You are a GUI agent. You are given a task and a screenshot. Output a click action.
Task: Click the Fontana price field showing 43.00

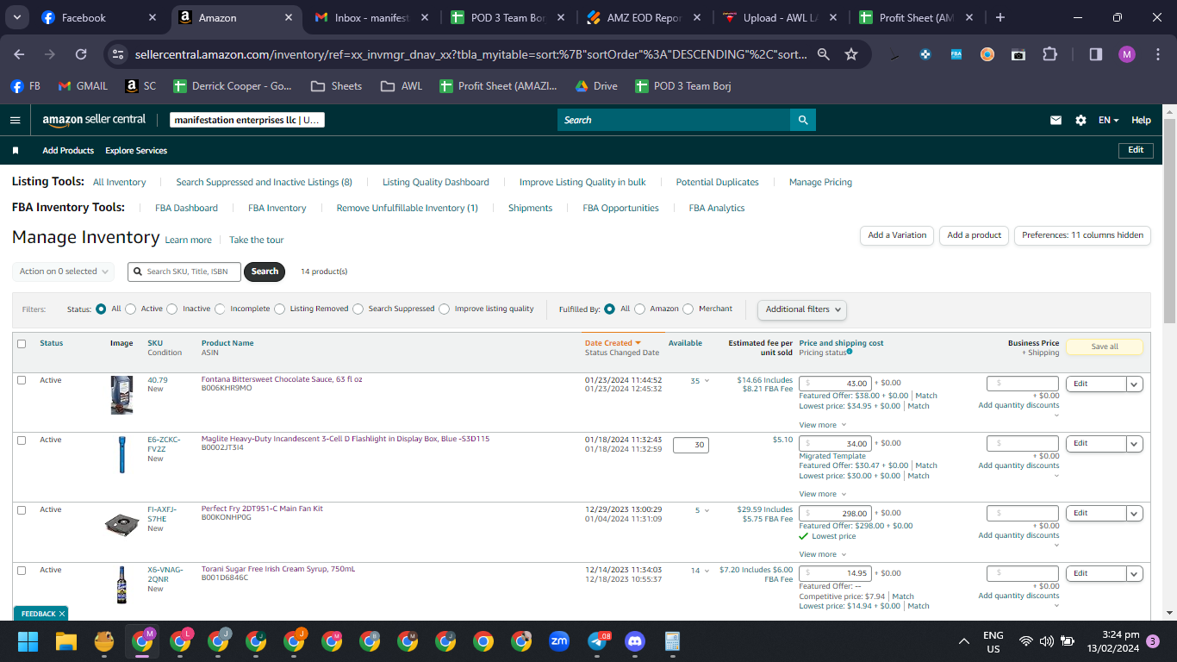(835, 384)
